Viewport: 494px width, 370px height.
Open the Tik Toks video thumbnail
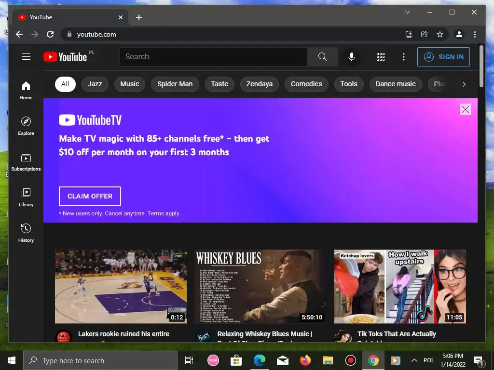pyautogui.click(x=400, y=286)
